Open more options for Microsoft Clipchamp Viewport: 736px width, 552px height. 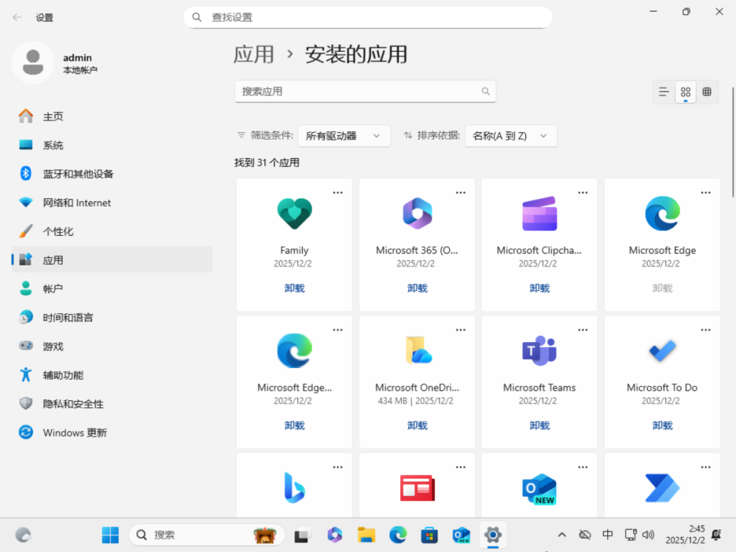583,192
